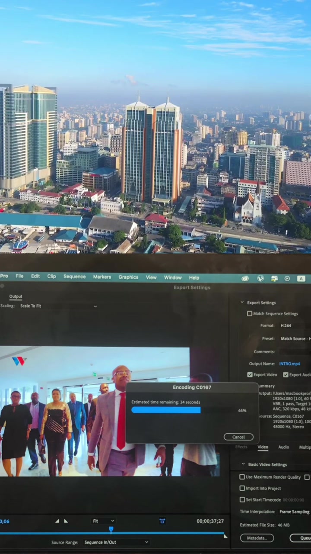Check the Import Into Project option
This screenshot has width=311, height=554.
(x=242, y=488)
